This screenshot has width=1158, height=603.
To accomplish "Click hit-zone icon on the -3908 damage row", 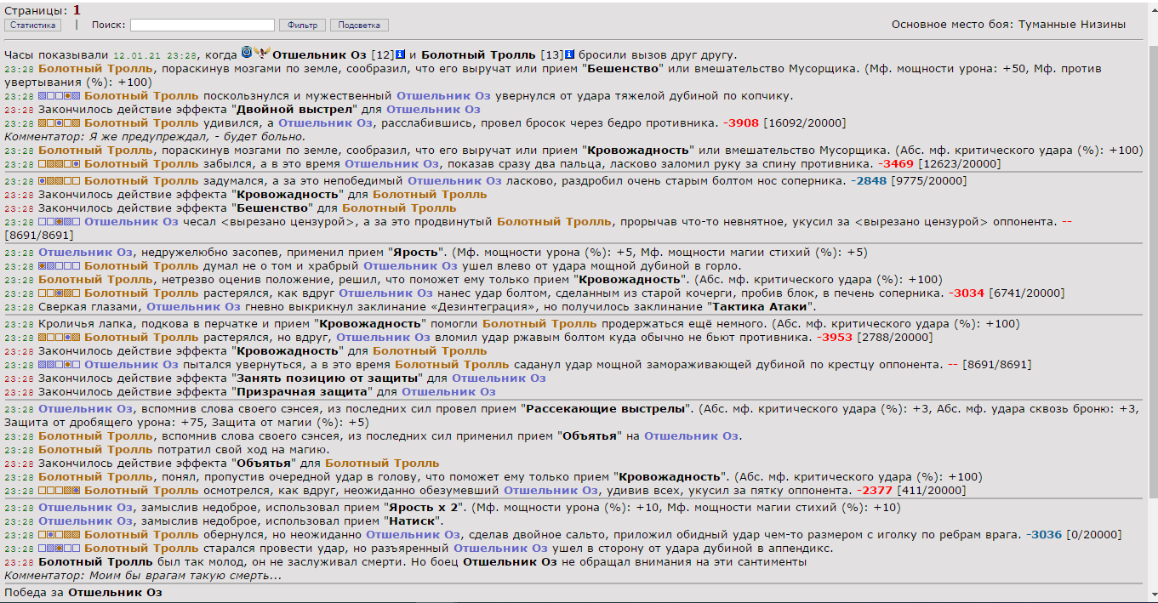I will 60,123.
